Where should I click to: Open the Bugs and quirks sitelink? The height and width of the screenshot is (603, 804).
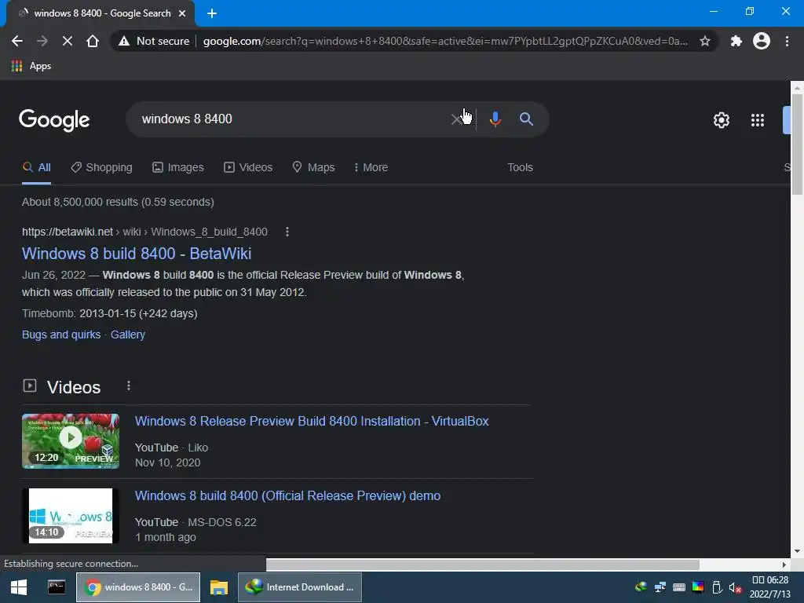[61, 334]
